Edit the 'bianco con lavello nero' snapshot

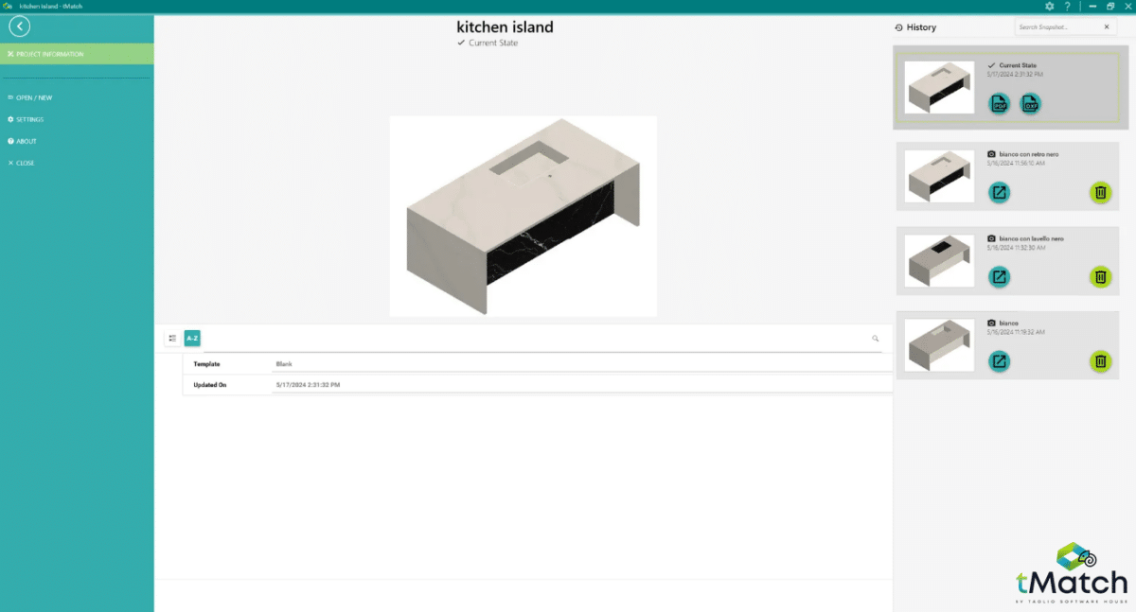[999, 277]
